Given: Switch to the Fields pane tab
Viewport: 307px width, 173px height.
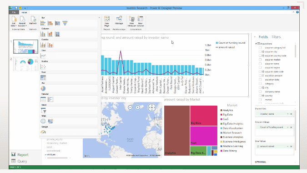Looking at the screenshot, I should [x=263, y=37].
